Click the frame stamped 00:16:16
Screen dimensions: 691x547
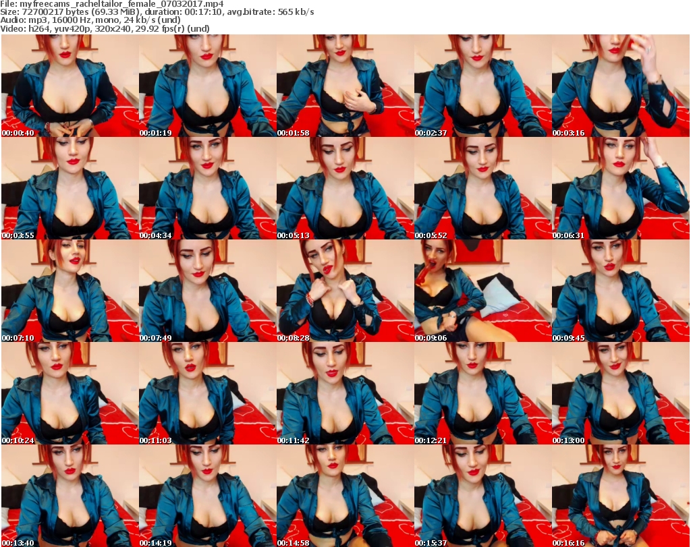[621, 496]
